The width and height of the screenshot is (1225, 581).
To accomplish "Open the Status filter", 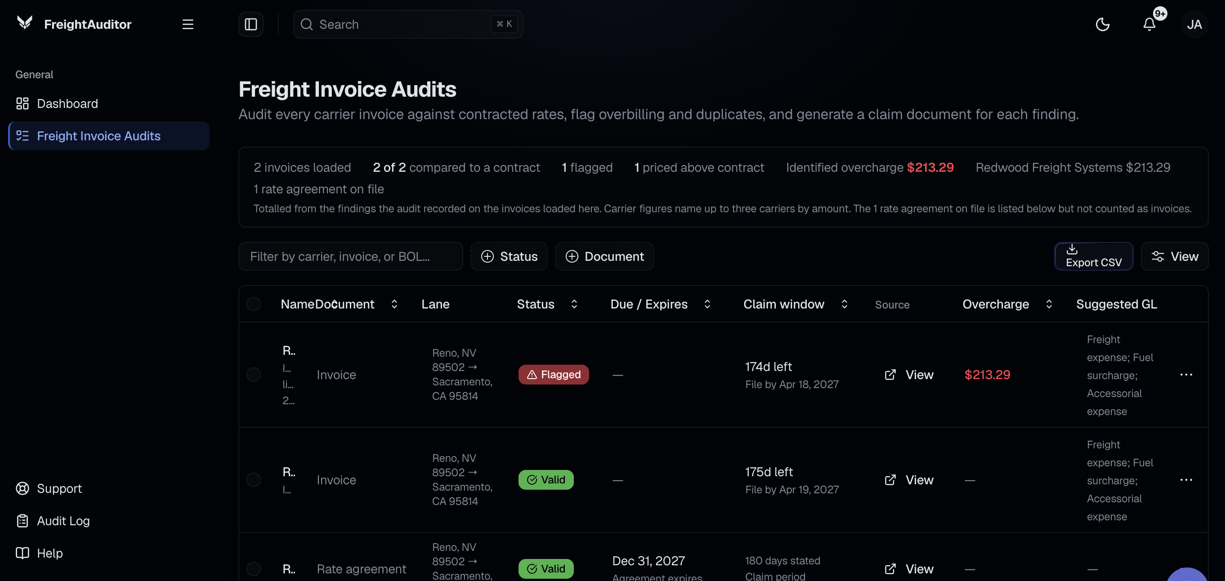I will [509, 256].
